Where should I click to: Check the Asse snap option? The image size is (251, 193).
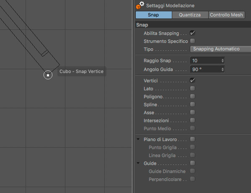[192, 112]
